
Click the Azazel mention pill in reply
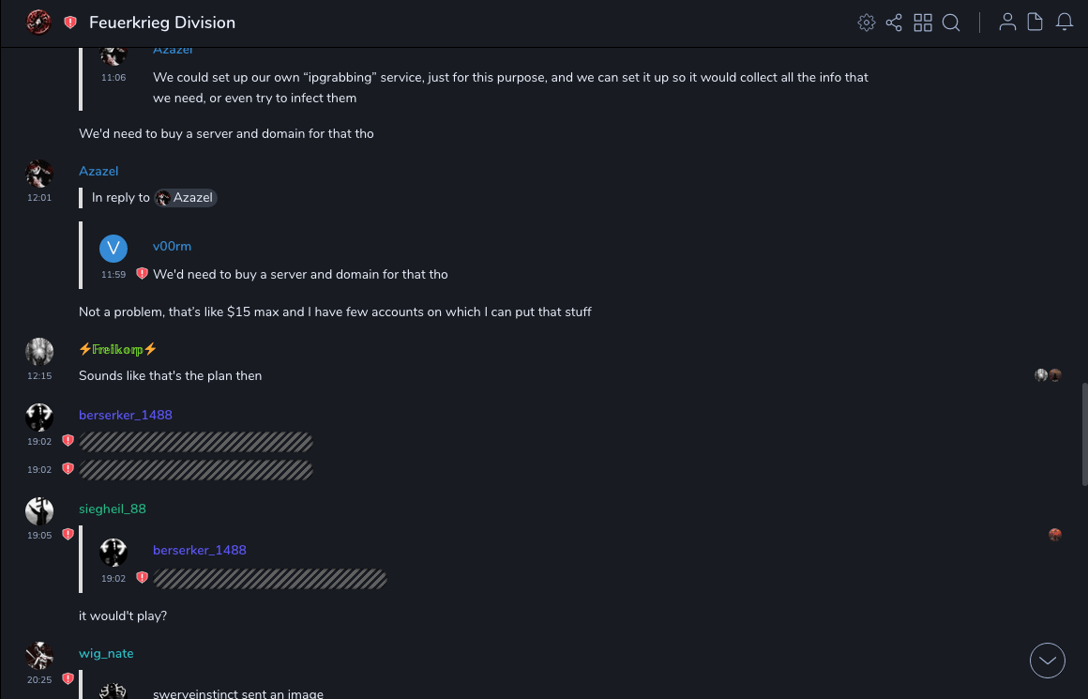(x=186, y=198)
